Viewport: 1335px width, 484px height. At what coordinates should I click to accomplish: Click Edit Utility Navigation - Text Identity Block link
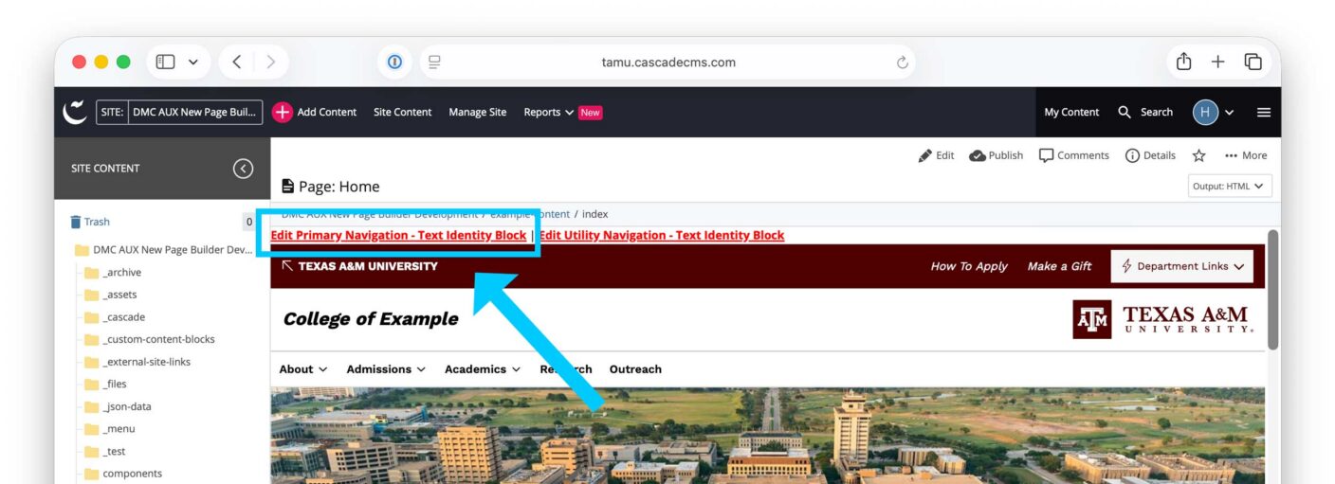(x=662, y=235)
